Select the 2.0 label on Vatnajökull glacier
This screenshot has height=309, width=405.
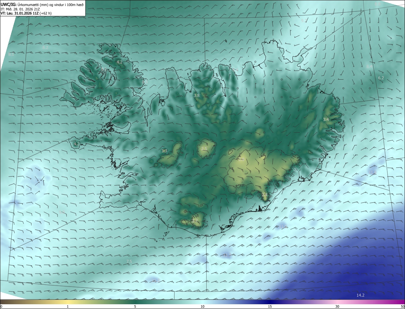coord(241,160)
